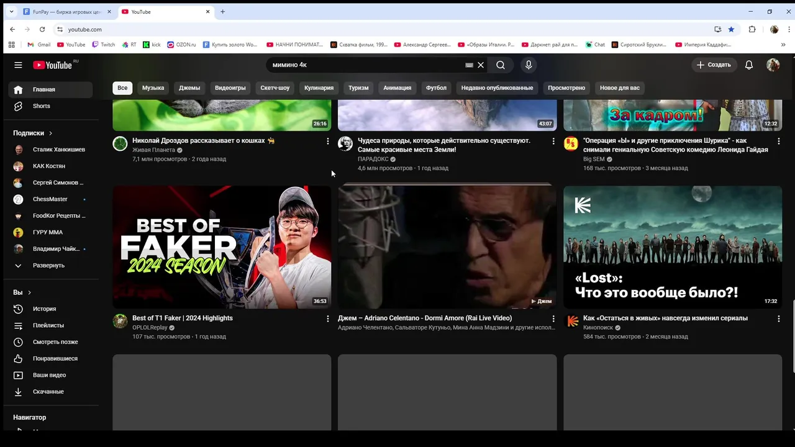Open OZON.ru bookmark
This screenshot has width=795, height=447.
pos(181,45)
